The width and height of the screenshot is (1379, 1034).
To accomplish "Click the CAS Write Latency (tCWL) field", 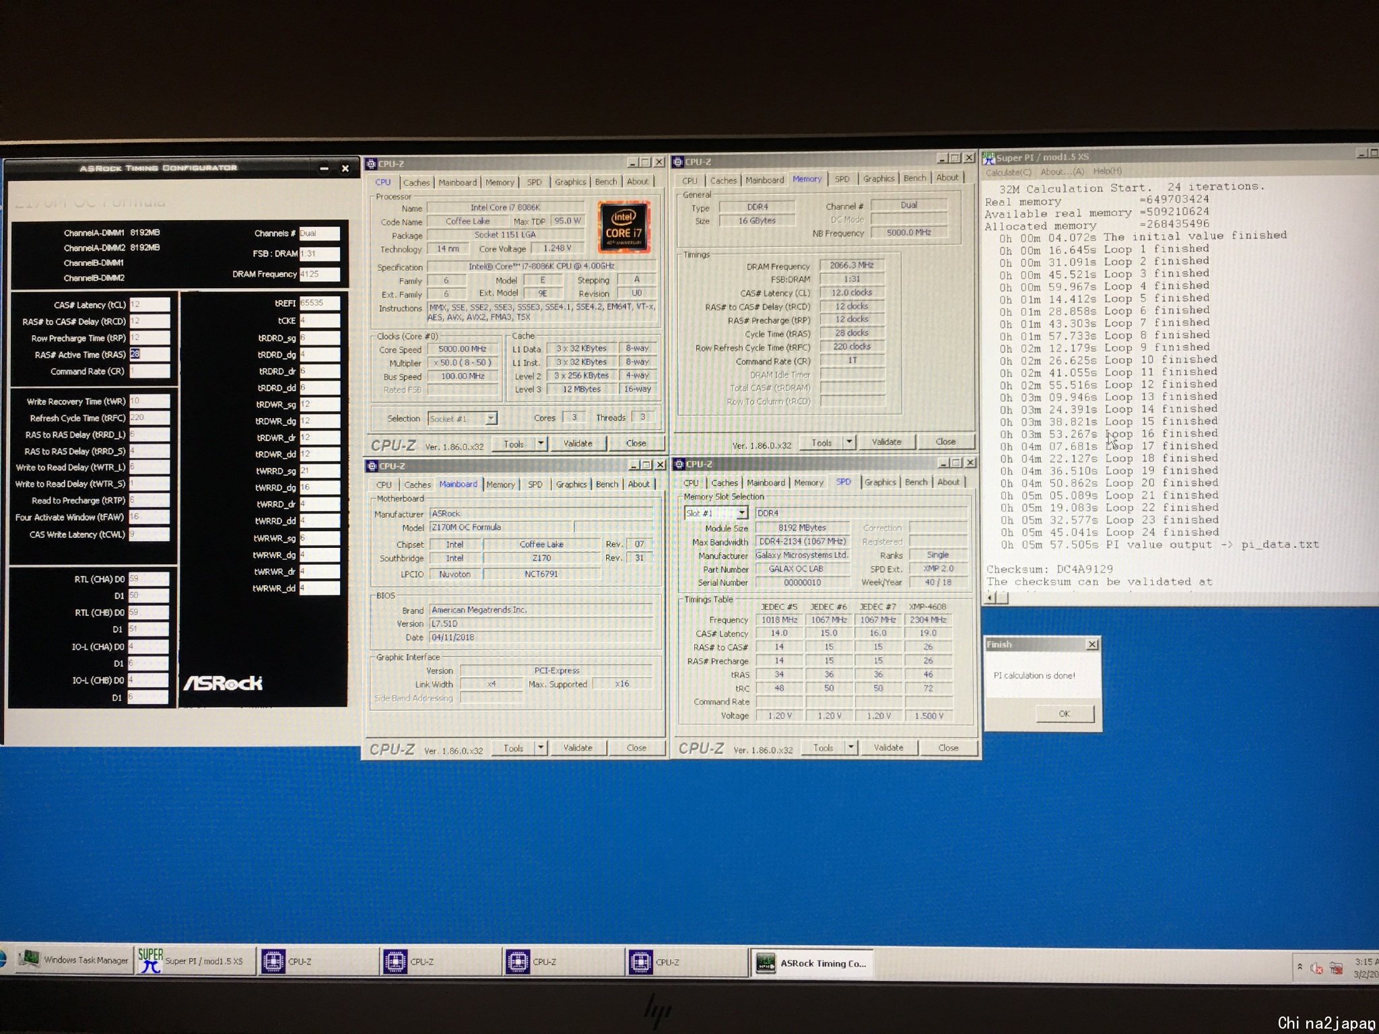I will click(x=149, y=535).
